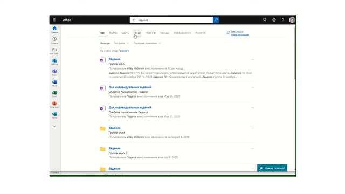Click OneNote icon of May 25 result
345x194 pixels.
click(102, 108)
